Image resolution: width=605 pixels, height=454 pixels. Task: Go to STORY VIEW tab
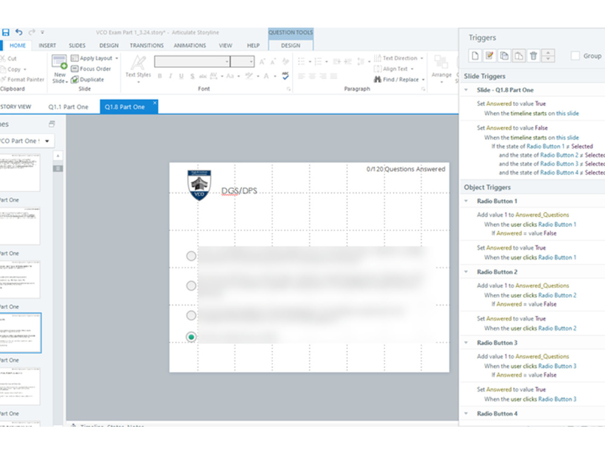click(x=16, y=107)
